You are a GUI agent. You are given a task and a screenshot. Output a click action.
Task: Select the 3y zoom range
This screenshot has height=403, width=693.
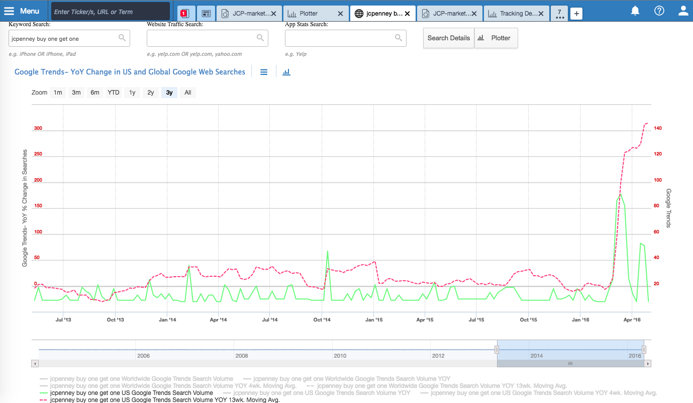pos(169,93)
